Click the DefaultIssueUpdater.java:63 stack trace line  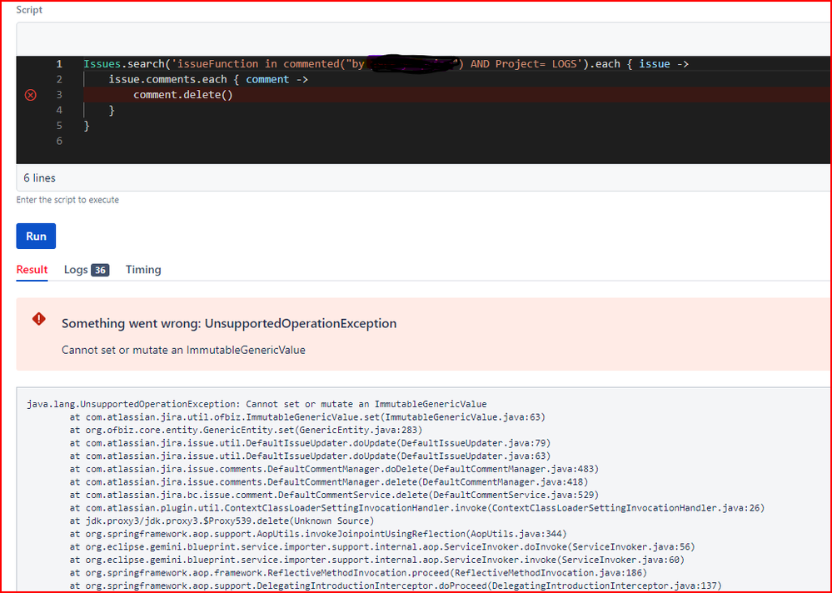[310, 456]
